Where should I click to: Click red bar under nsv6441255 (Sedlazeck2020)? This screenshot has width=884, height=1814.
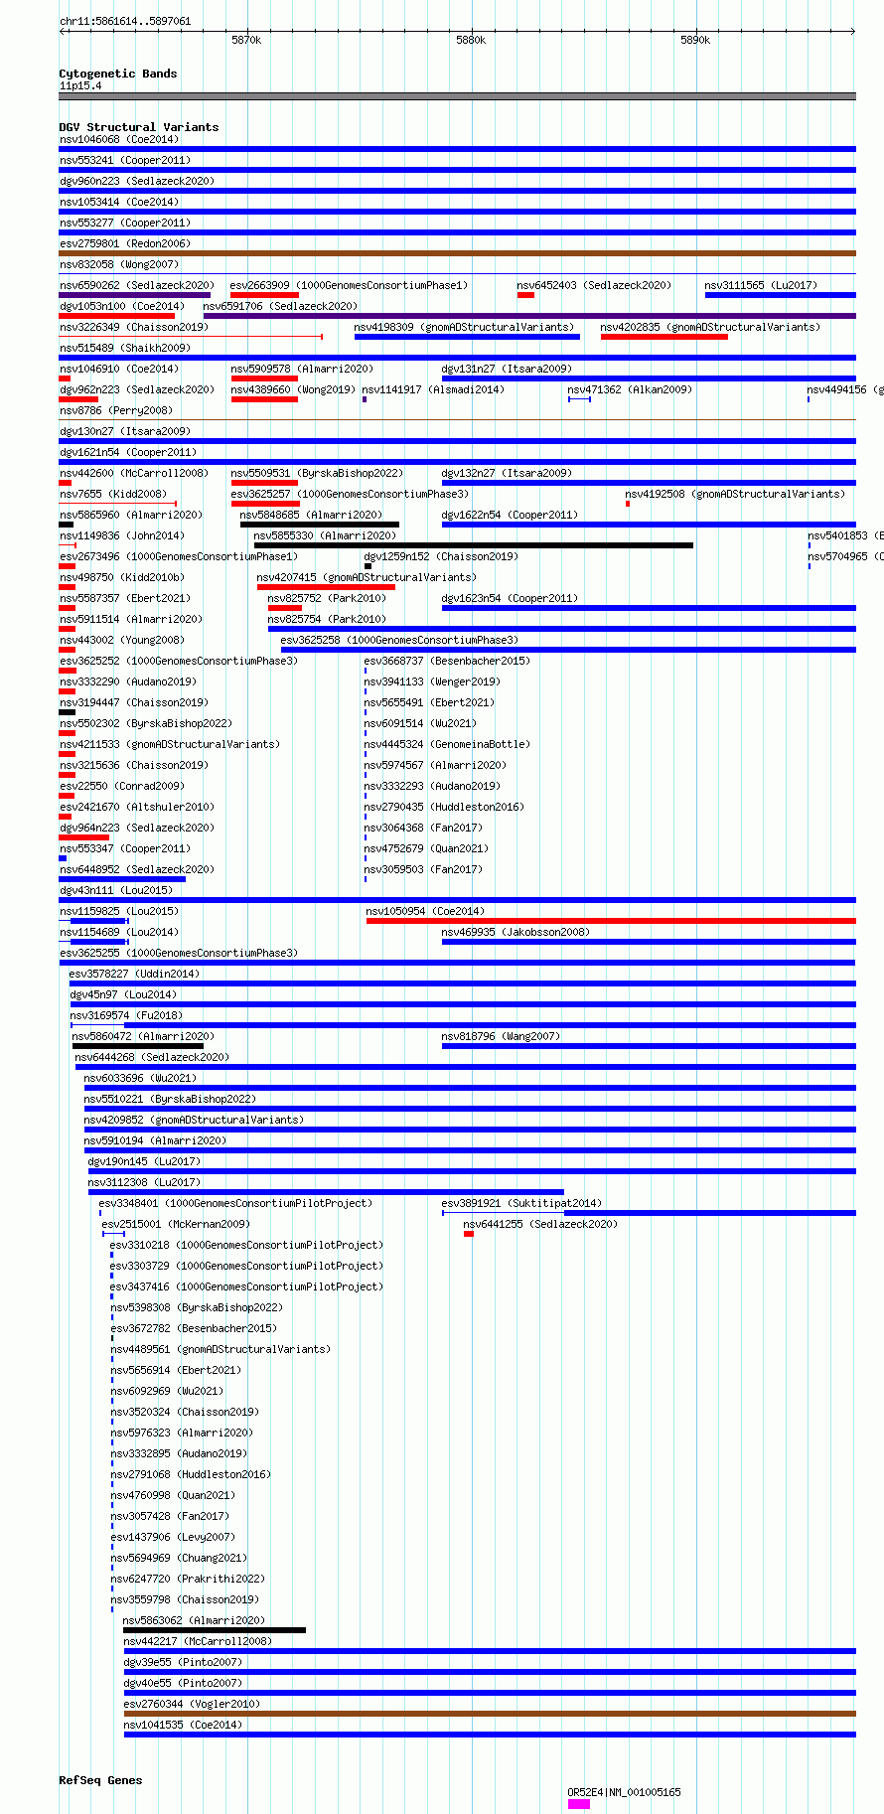click(469, 1234)
